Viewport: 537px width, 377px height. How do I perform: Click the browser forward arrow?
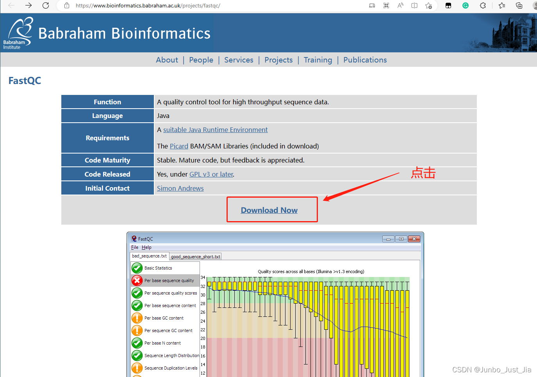(29, 5)
